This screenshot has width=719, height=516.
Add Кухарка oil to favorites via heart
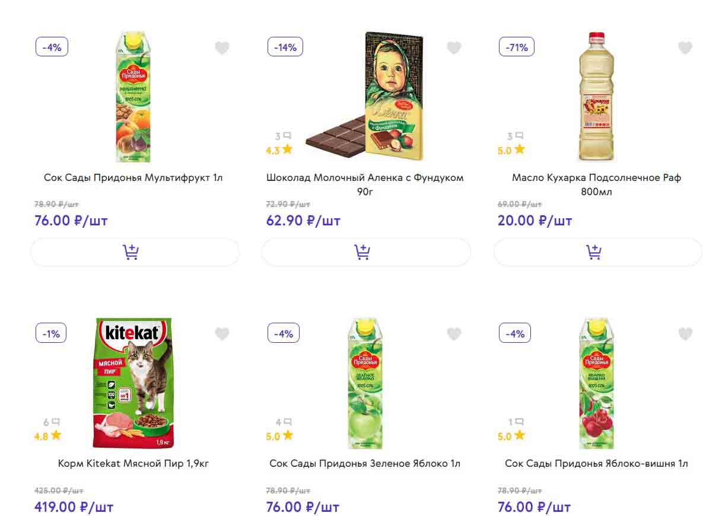click(x=685, y=48)
